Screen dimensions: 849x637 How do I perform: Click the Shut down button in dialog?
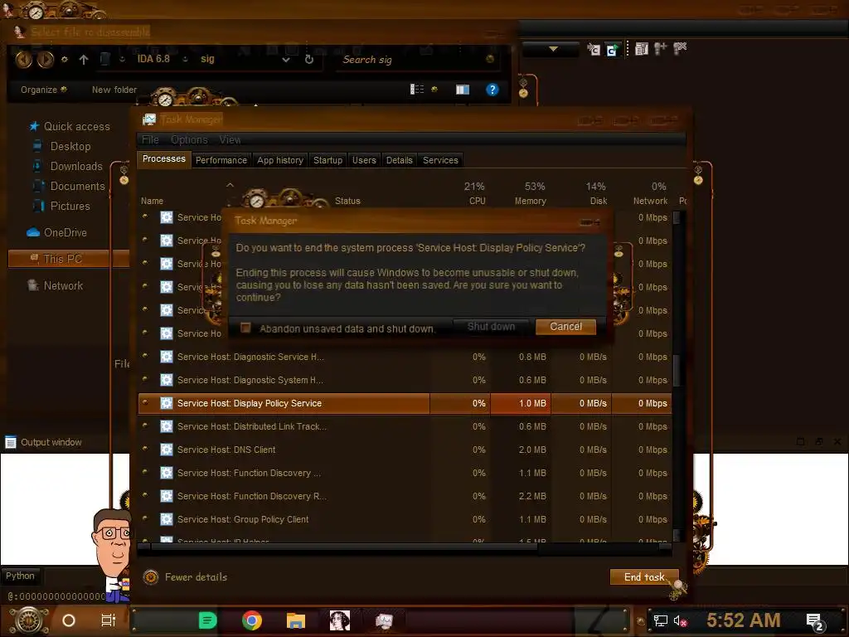point(491,327)
